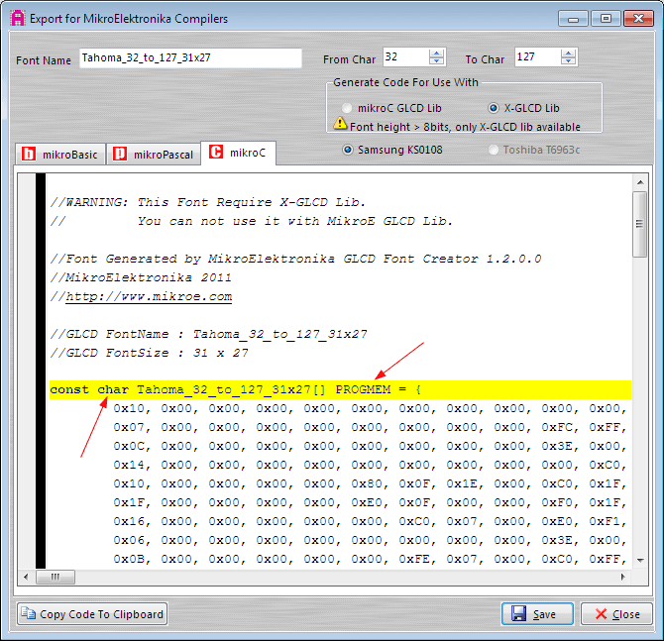Click the mikroC red 'C' icon
Screen dimensions: 664x641
click(x=216, y=152)
